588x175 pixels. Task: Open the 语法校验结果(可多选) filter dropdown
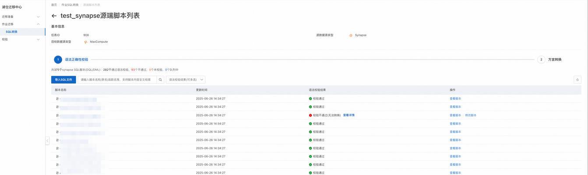point(186,80)
